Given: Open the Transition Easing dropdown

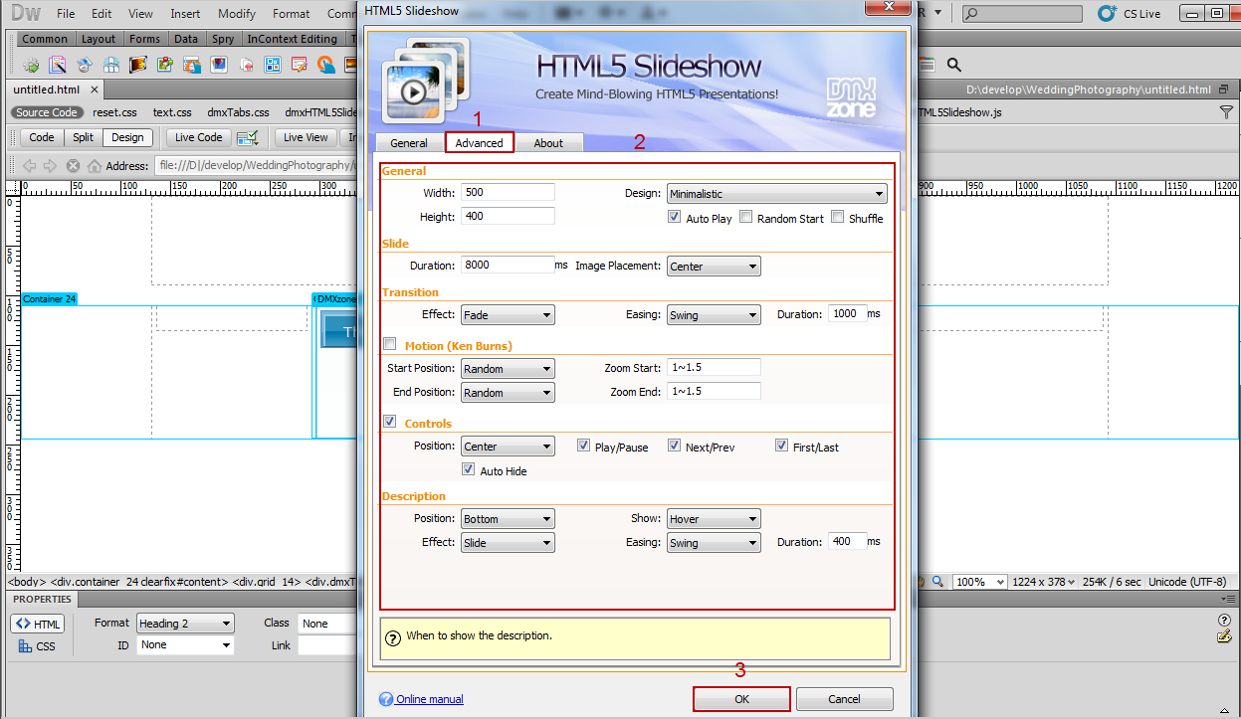Looking at the screenshot, I should pyautogui.click(x=714, y=315).
